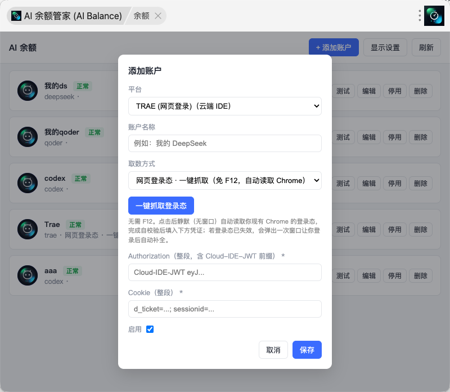Open the three-dot menu in the title bar
The height and width of the screenshot is (392, 450).
click(420, 16)
